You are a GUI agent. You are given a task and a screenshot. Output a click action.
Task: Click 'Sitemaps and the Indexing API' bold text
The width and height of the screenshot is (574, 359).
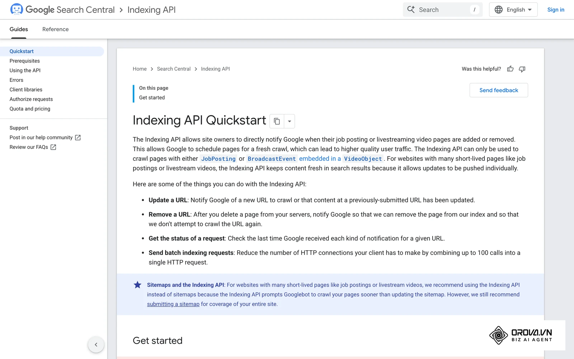[185, 285]
